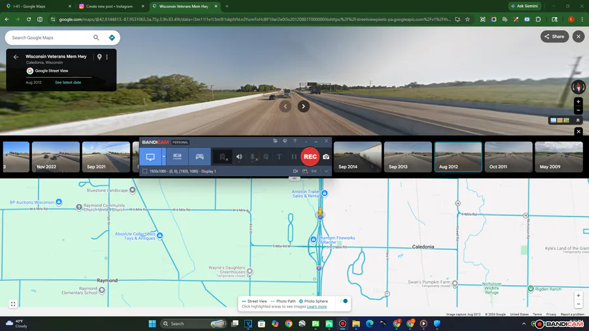Zoom out the Street View image
Viewport: 589px width, 331px height.
579,111
